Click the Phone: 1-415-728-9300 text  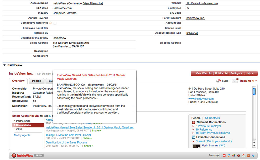coord(203,102)
